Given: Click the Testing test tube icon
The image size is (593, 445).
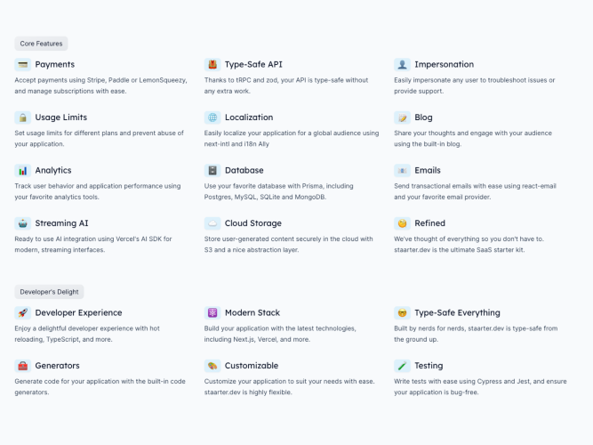Looking at the screenshot, I should tap(402, 366).
